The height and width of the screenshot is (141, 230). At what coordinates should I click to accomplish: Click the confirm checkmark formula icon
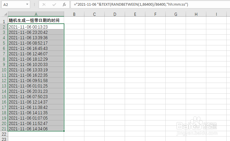(54, 5)
